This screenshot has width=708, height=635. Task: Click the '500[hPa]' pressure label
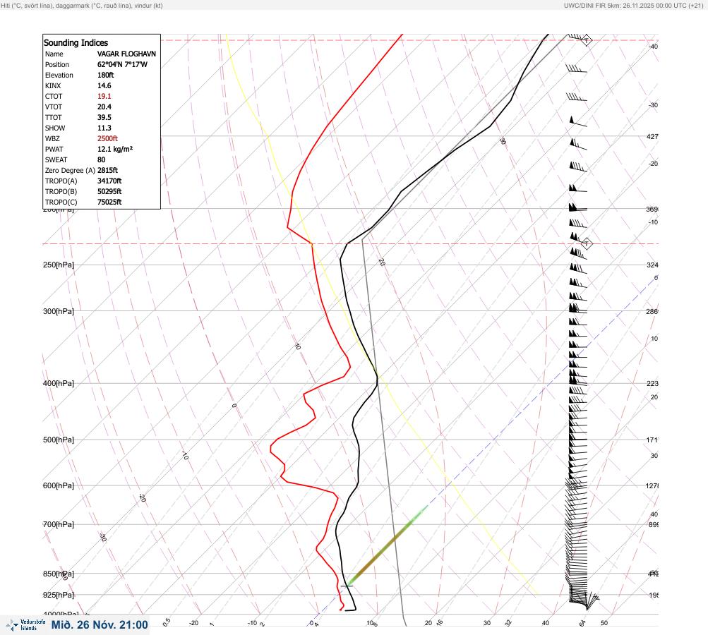(x=59, y=440)
